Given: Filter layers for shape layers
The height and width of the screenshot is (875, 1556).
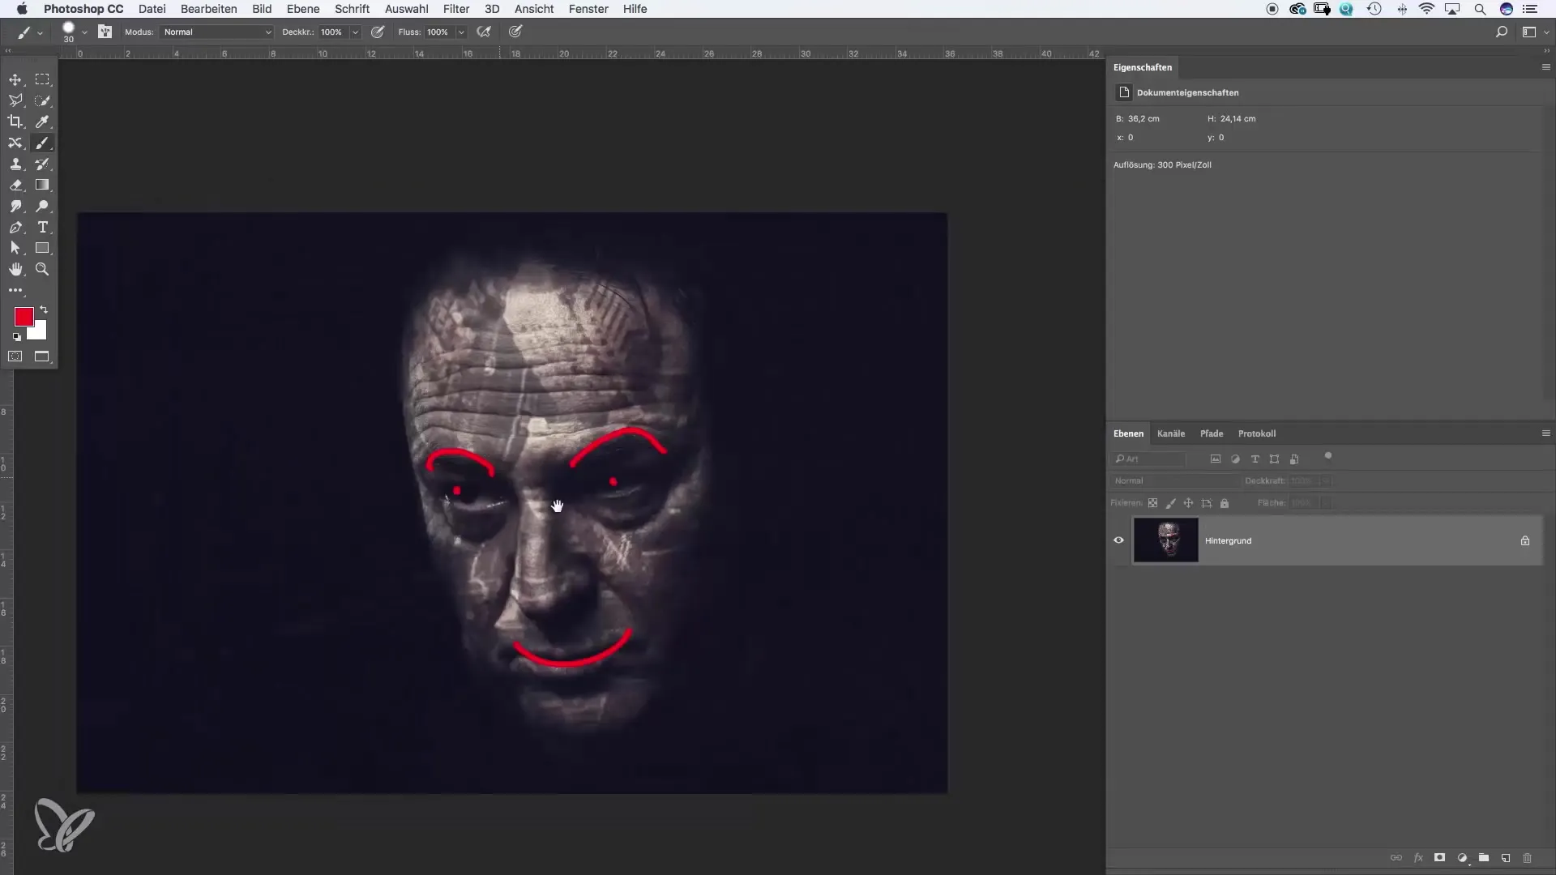Looking at the screenshot, I should (1274, 459).
